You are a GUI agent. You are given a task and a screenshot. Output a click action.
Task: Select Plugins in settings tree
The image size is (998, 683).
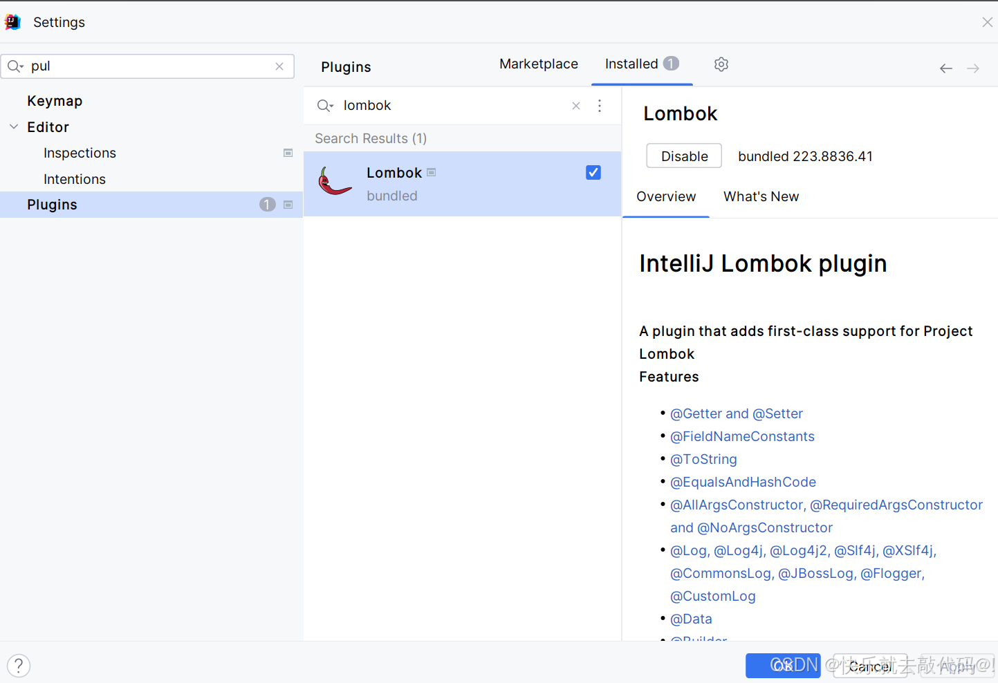[x=151, y=205]
